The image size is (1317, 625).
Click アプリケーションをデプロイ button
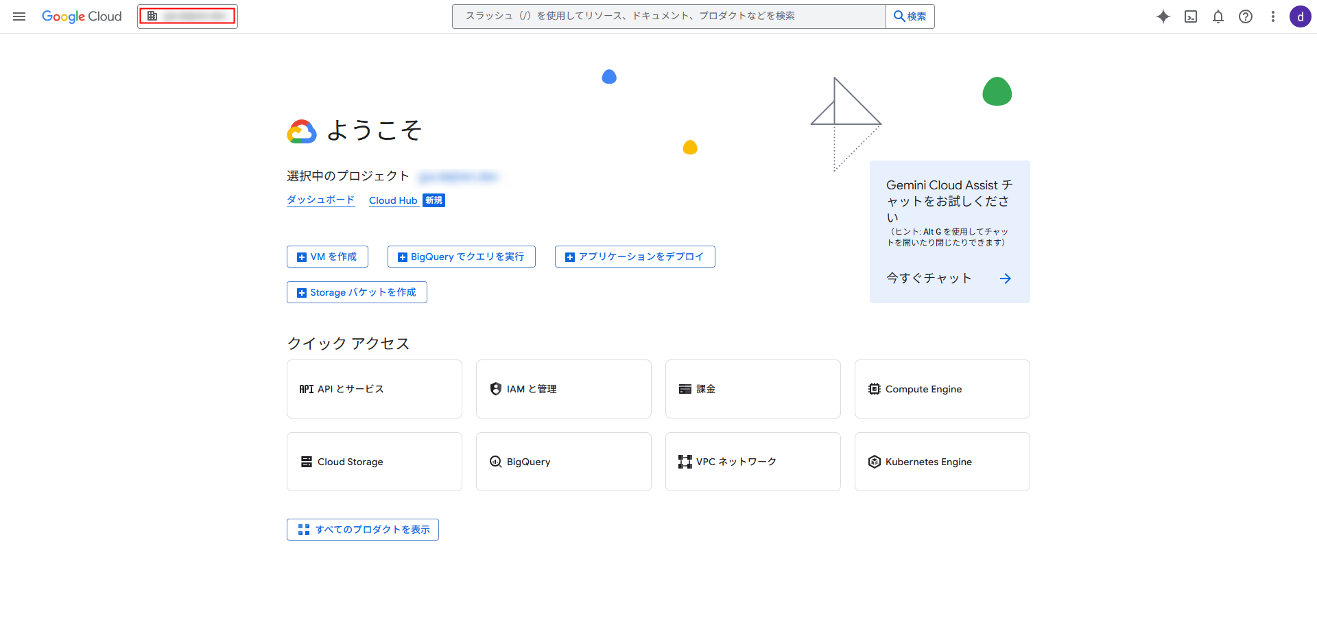634,257
